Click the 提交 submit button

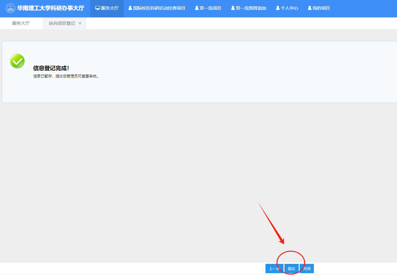point(292,268)
